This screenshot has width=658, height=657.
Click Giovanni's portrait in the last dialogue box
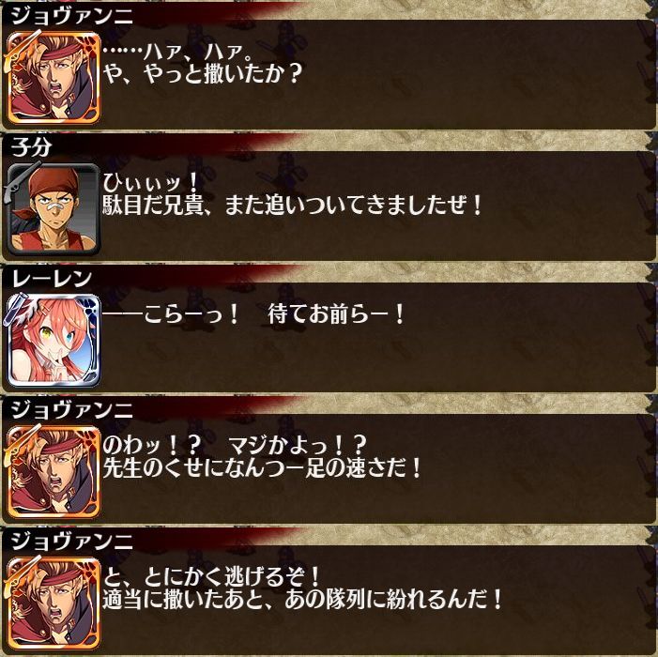[x=54, y=603]
